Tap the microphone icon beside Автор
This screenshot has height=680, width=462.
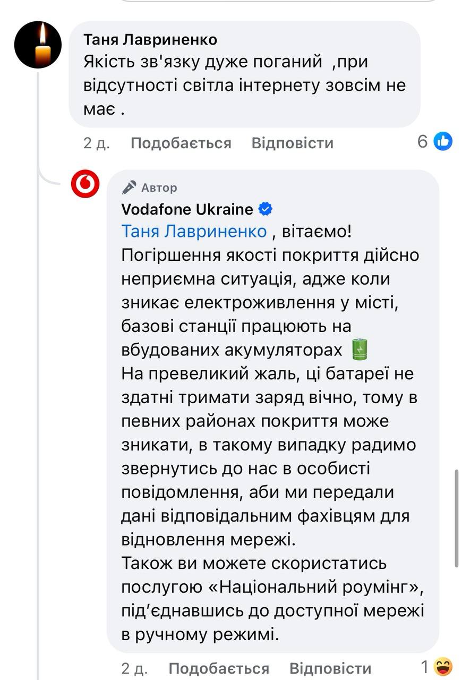click(129, 188)
